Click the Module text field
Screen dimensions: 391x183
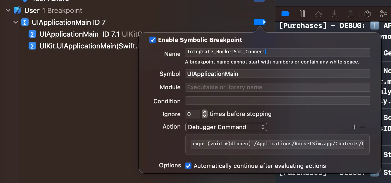coord(277,87)
